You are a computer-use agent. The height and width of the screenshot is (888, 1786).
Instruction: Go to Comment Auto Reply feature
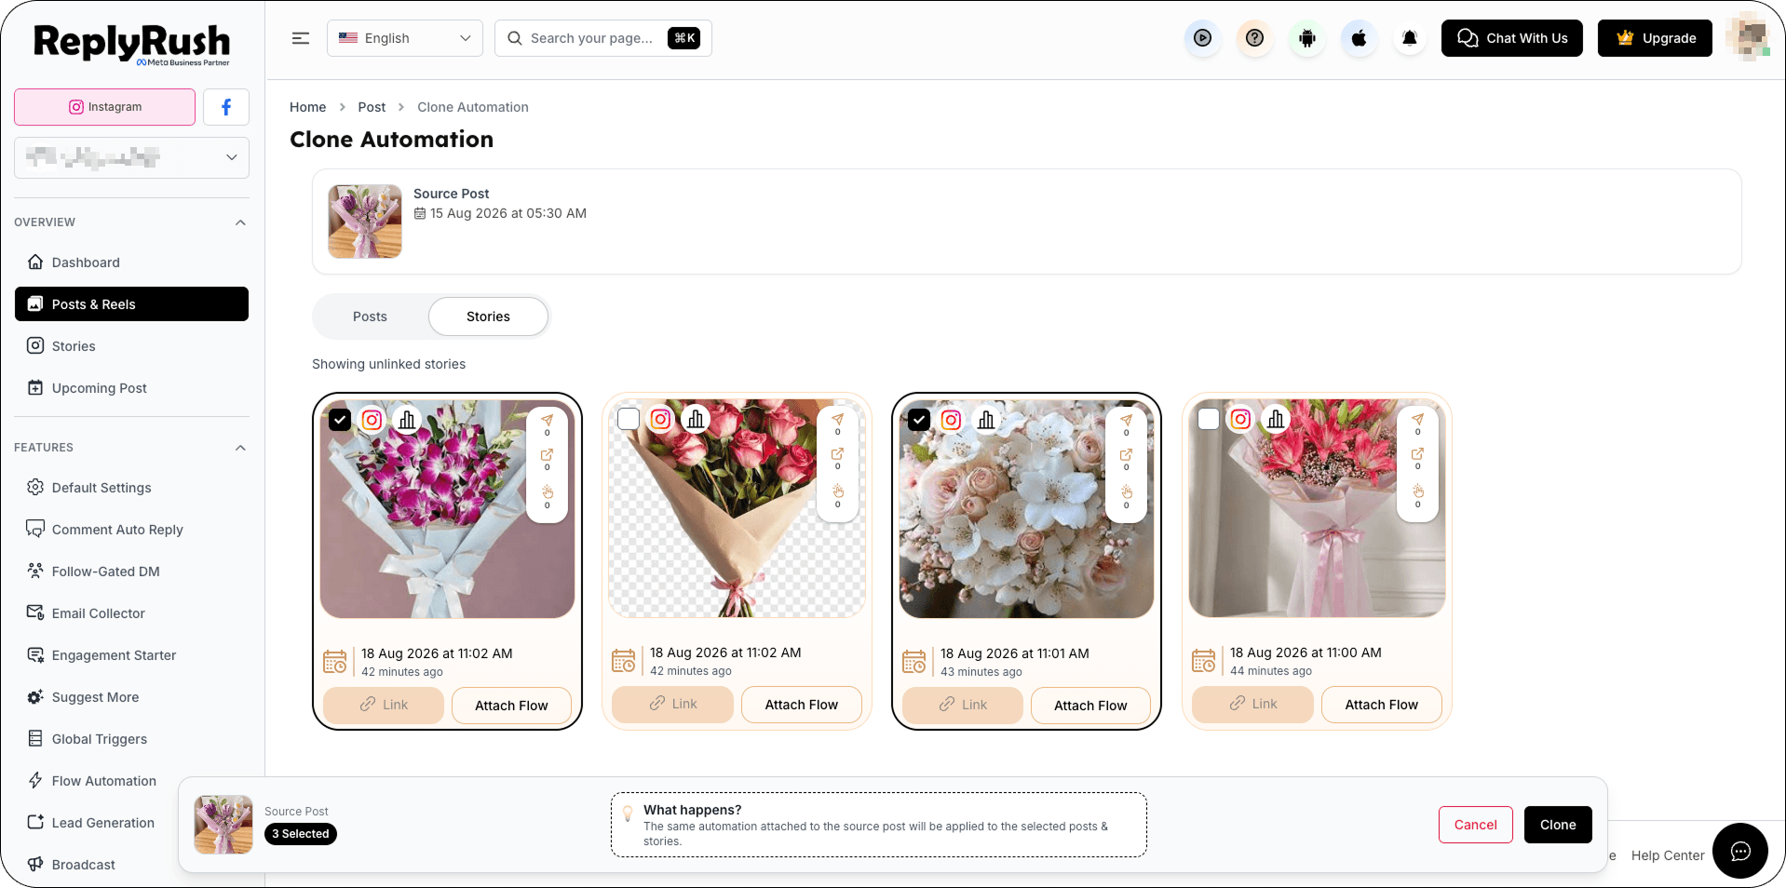tap(131, 530)
